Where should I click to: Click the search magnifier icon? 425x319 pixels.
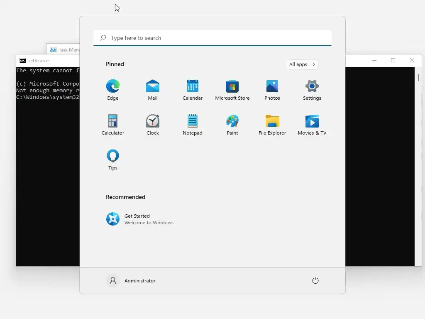click(x=103, y=38)
